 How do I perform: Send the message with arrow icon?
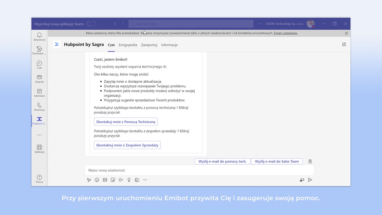click(310, 180)
